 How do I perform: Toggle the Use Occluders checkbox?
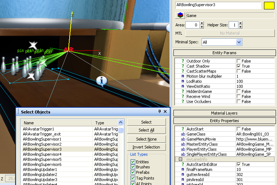[238, 102]
